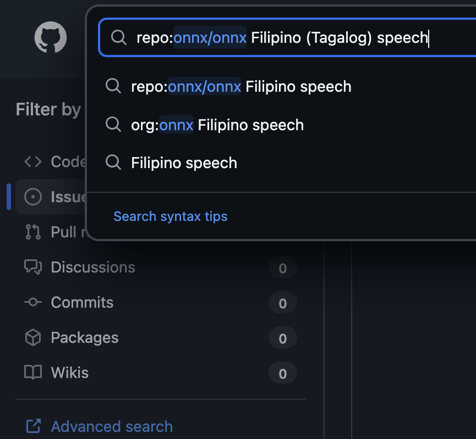Click the Advanced search external-link icon

[x=33, y=426]
